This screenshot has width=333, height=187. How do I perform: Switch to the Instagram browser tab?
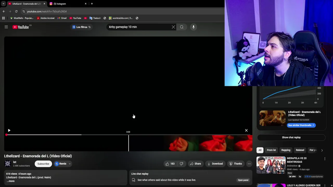coord(68,4)
